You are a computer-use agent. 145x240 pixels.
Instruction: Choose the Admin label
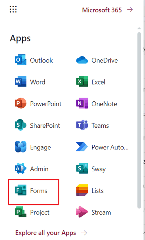[39, 169]
